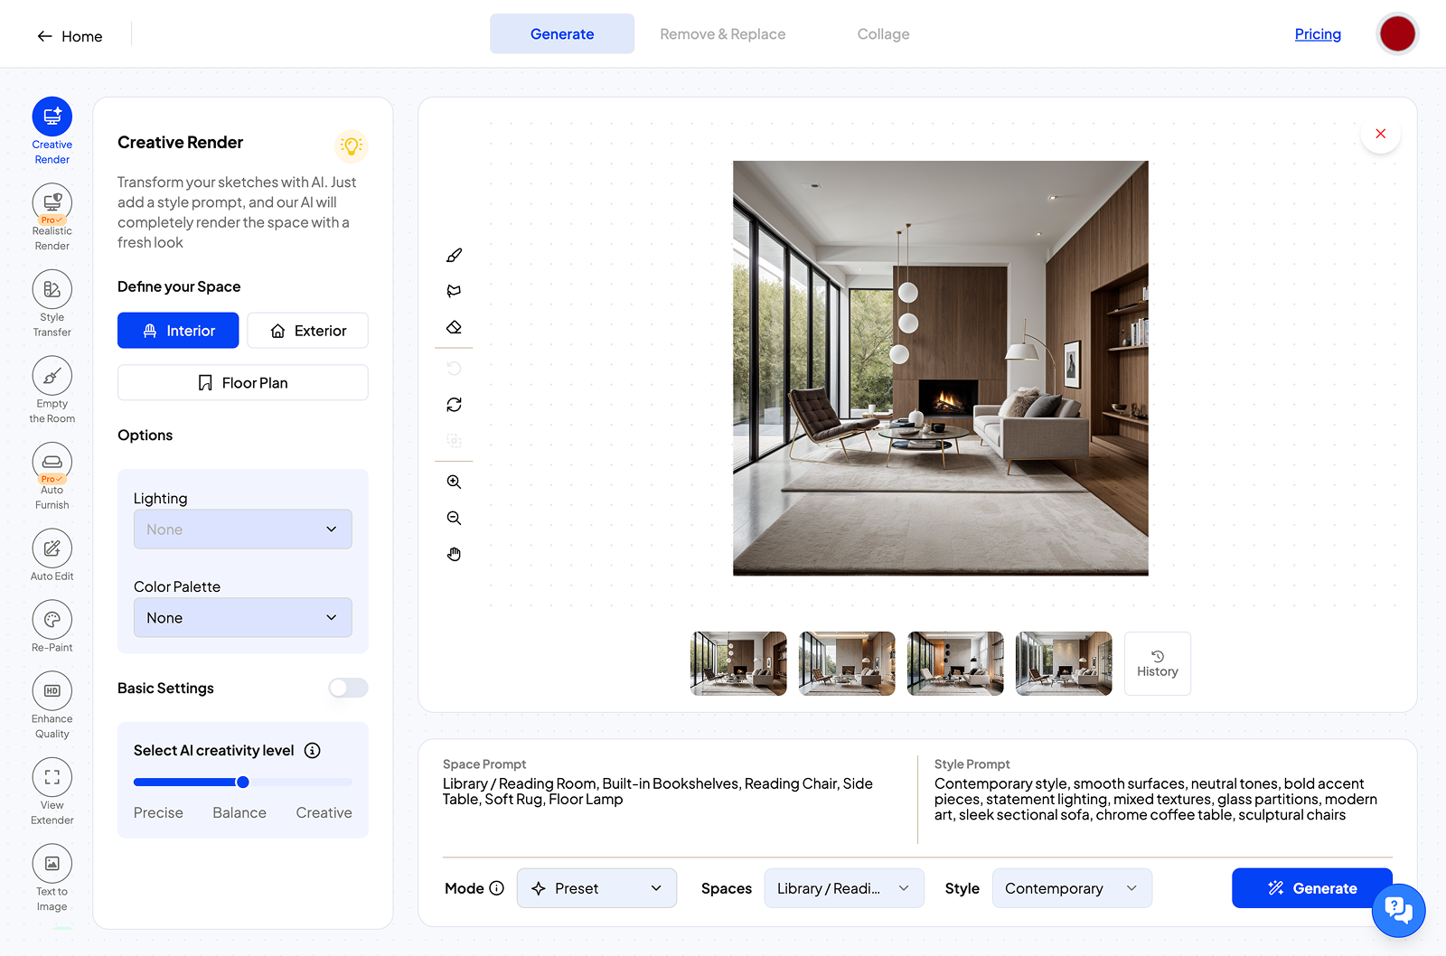
Task: Click the AI creativity level slider handle
Action: [x=242, y=783]
